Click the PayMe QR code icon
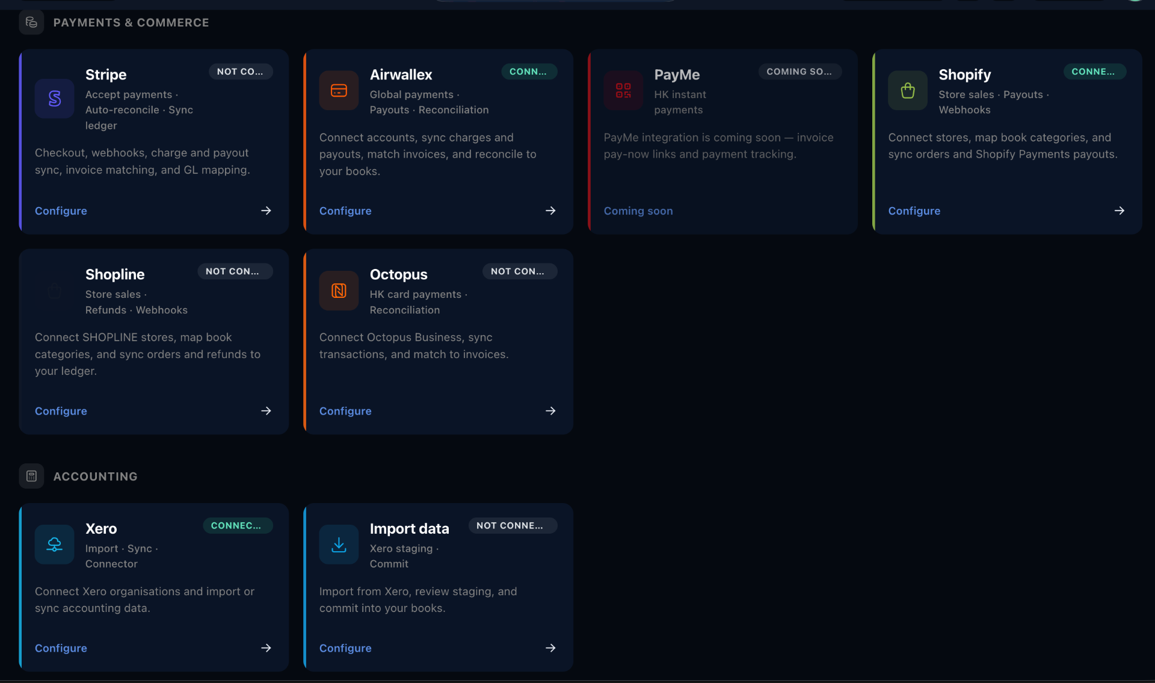 [623, 90]
